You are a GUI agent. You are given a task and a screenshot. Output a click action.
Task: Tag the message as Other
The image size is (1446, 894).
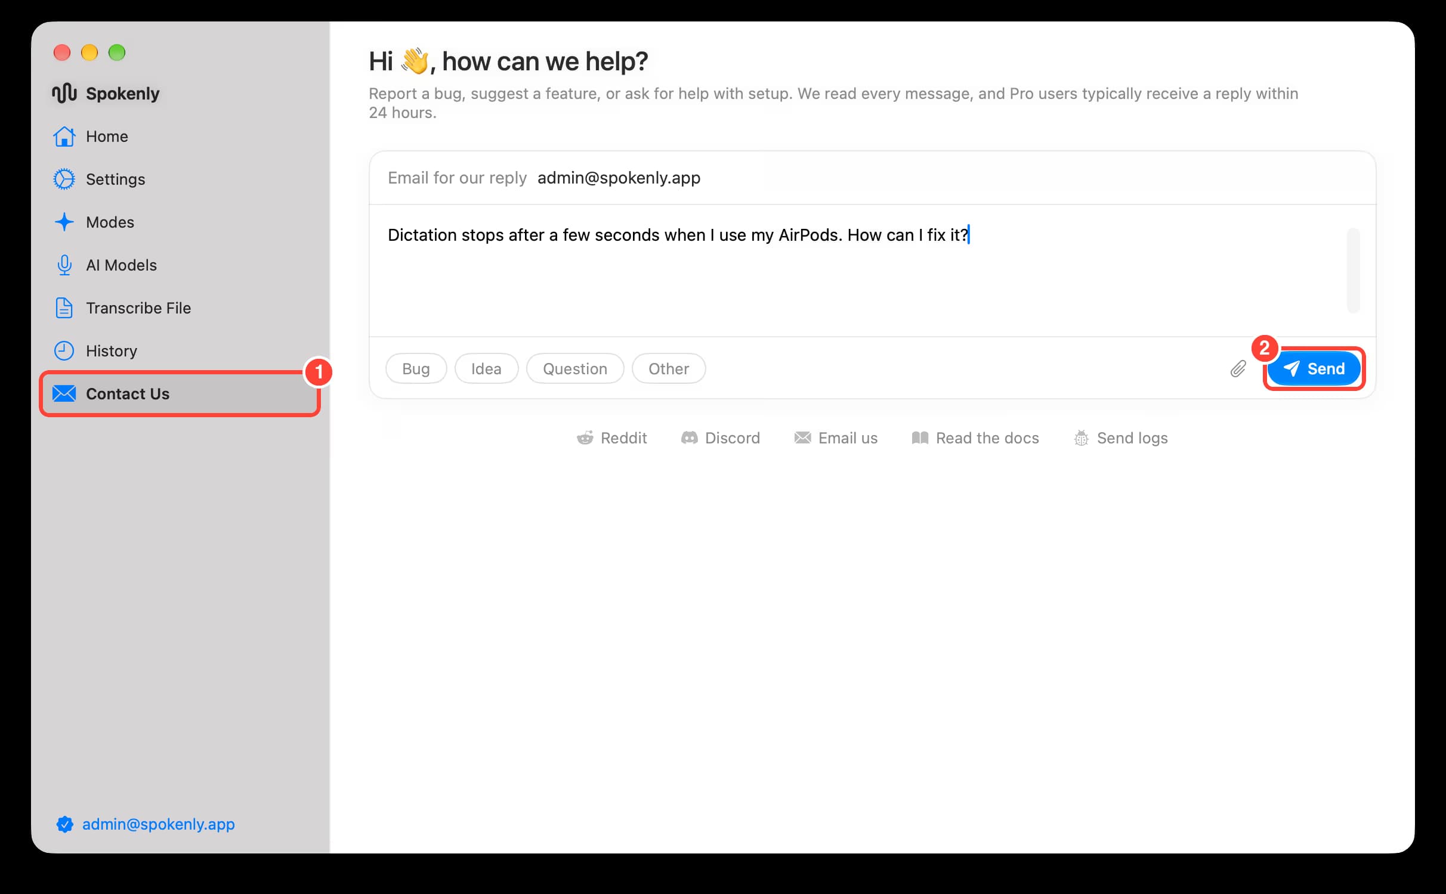pos(669,369)
